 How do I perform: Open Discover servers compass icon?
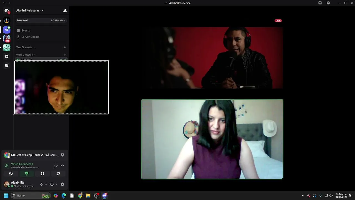[7, 65]
